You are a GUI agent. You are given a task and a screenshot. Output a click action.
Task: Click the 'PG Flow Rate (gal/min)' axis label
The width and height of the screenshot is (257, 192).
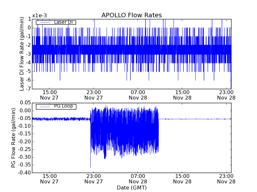point(13,138)
